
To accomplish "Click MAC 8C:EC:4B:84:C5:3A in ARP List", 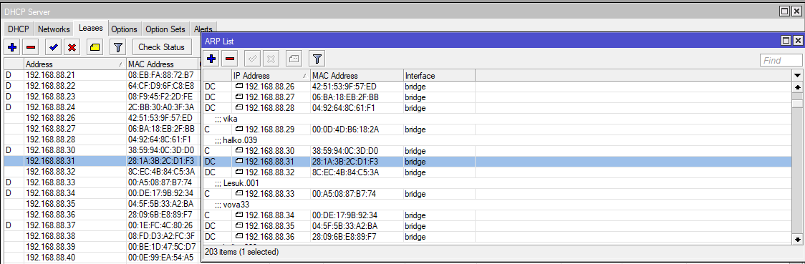I will click(x=345, y=172).
